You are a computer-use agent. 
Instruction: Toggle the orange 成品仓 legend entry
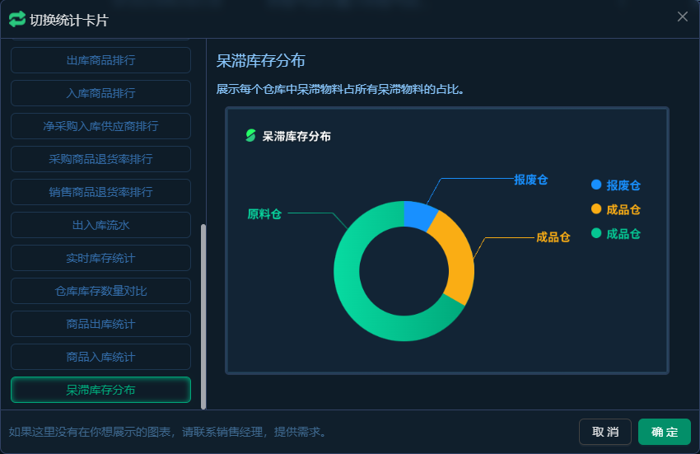pyautogui.click(x=615, y=209)
